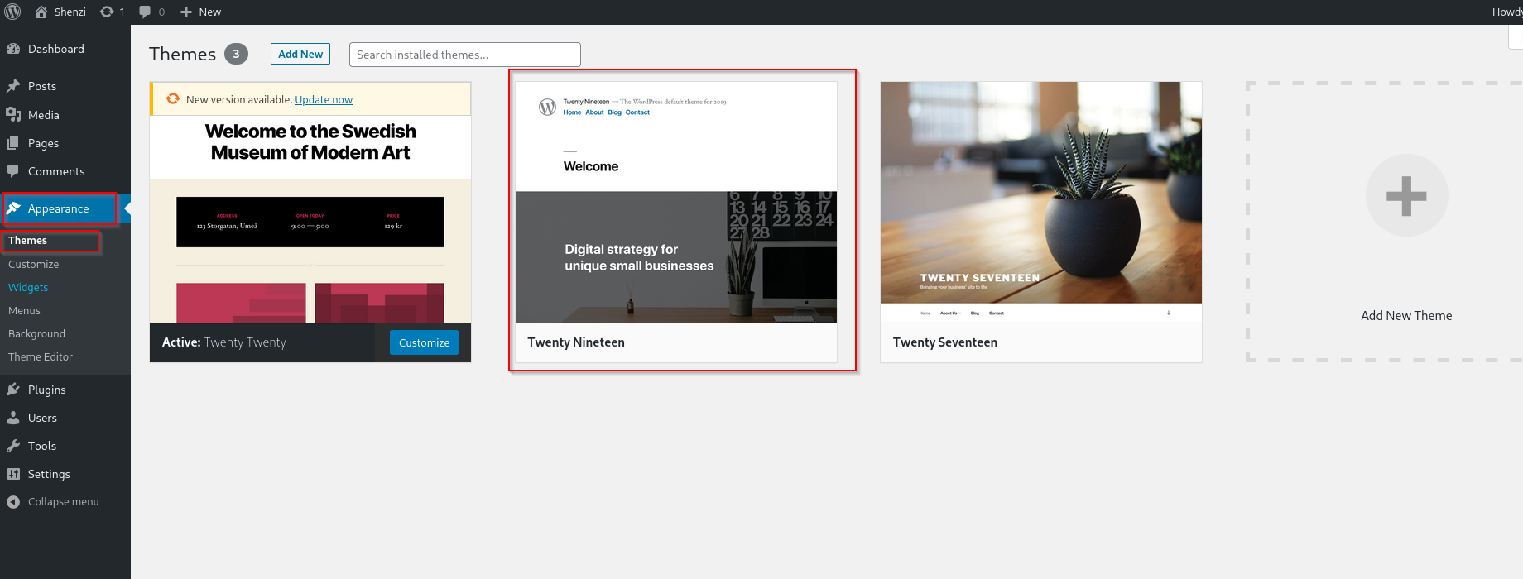1523x579 pixels.
Task: Focus the Search installed themes field
Action: point(465,55)
